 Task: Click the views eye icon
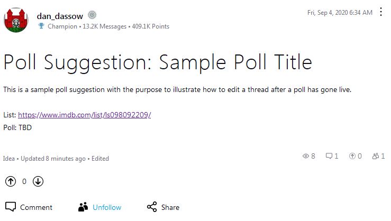click(x=305, y=156)
